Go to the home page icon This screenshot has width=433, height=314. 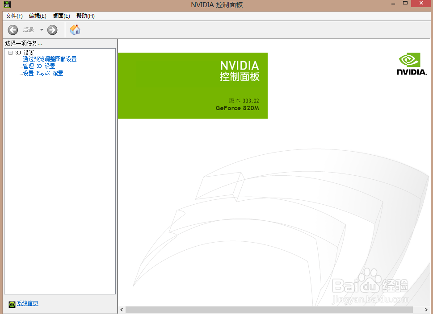[x=75, y=30]
